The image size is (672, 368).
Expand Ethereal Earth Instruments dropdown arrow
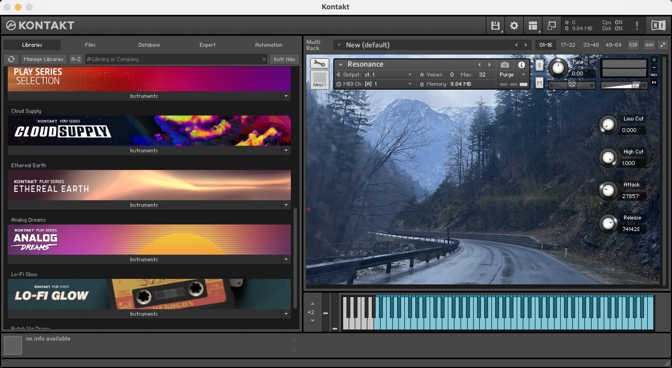286,205
